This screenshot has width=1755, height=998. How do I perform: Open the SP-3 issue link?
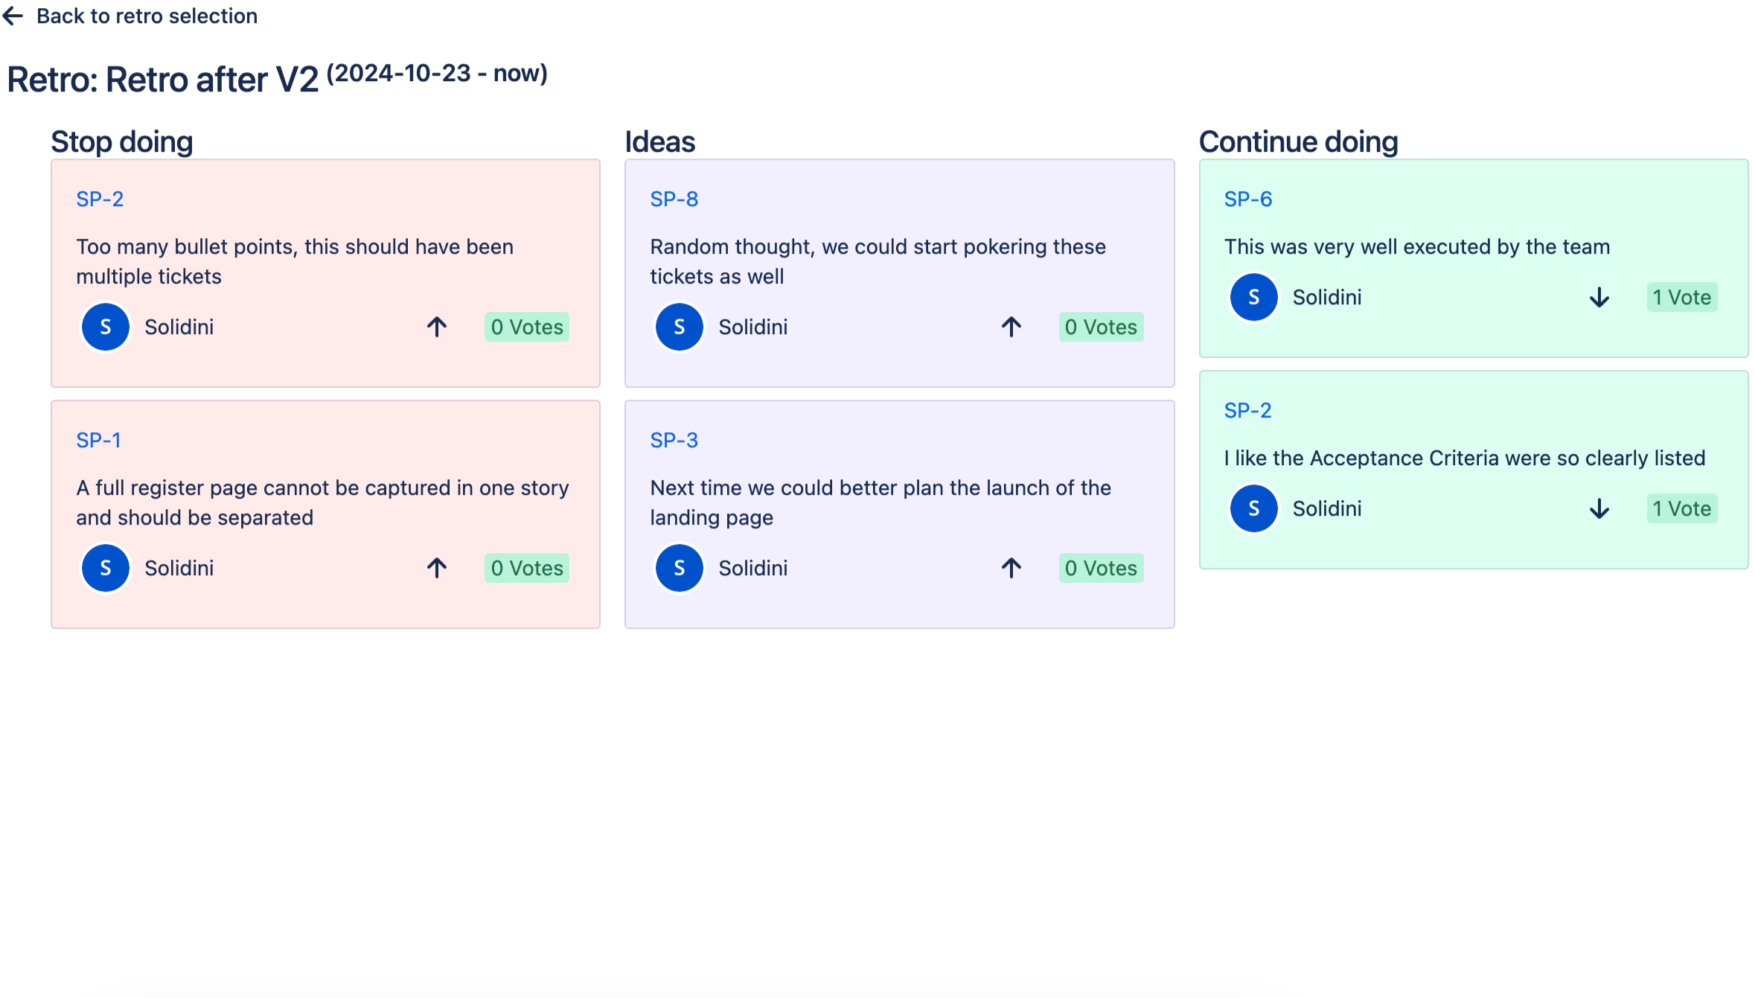click(674, 440)
